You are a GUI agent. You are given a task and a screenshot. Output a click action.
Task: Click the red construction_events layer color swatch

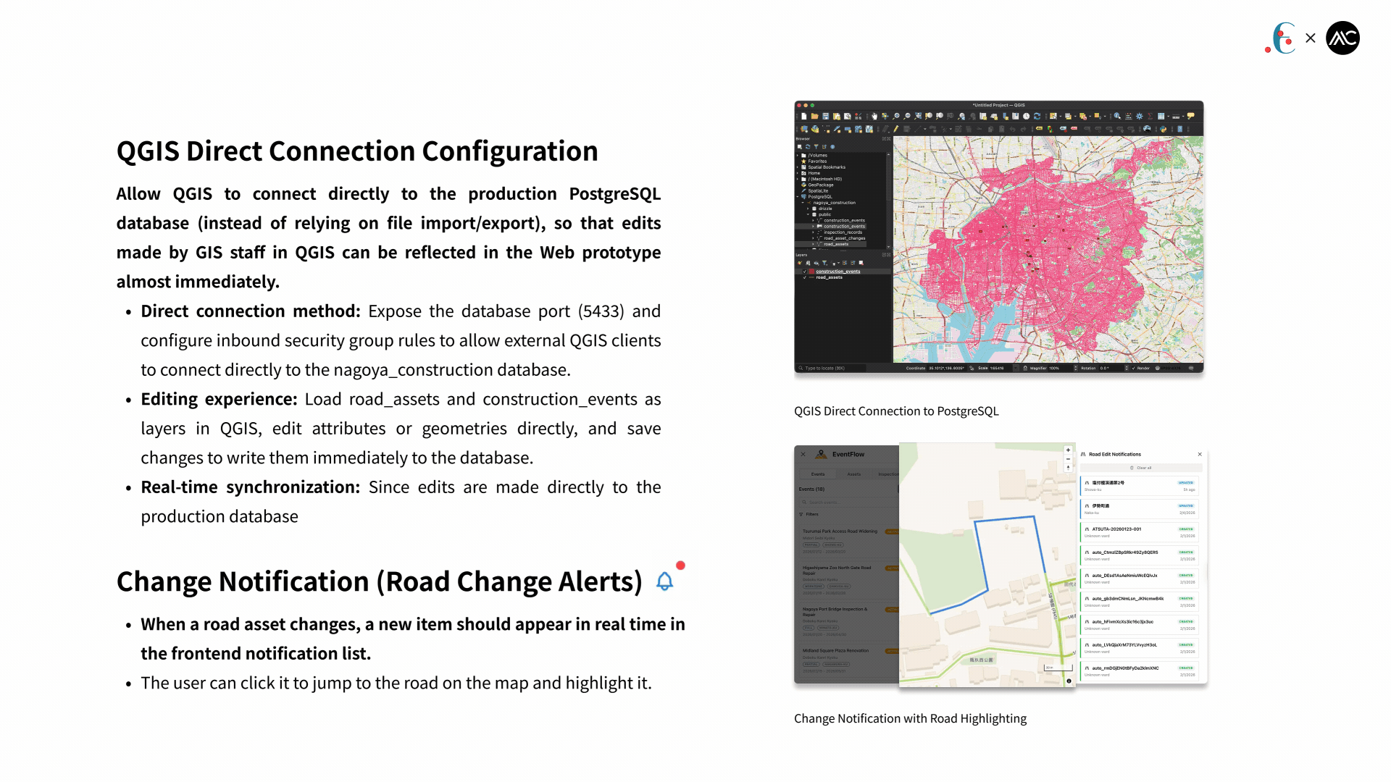[x=811, y=272]
